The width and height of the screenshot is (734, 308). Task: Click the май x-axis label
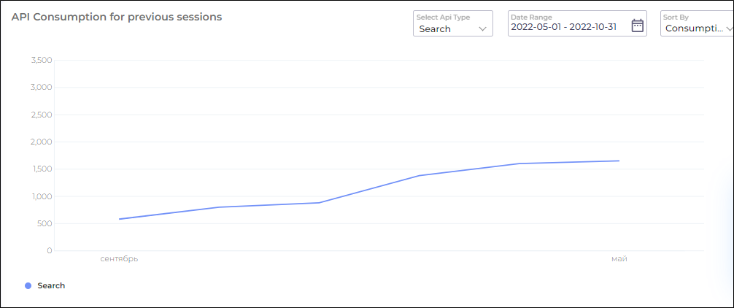click(619, 259)
